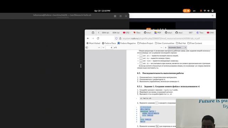
Task: Click the orange screen recording indicator
Action: point(187,11)
